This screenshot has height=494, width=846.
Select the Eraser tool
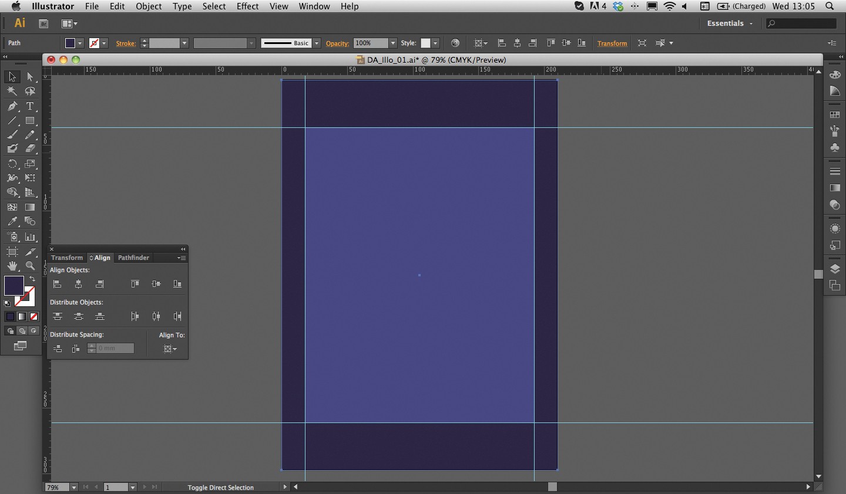coord(30,149)
